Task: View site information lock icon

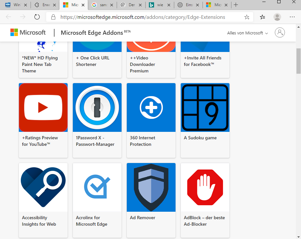Action: point(53,17)
